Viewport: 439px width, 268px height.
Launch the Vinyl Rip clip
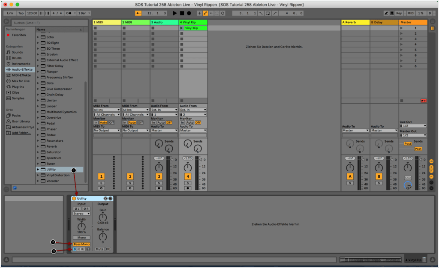point(181,28)
